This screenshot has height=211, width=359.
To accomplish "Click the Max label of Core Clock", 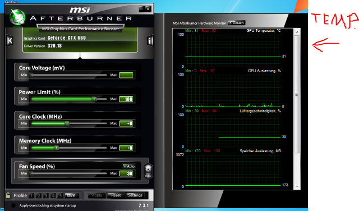I will point(113,123).
